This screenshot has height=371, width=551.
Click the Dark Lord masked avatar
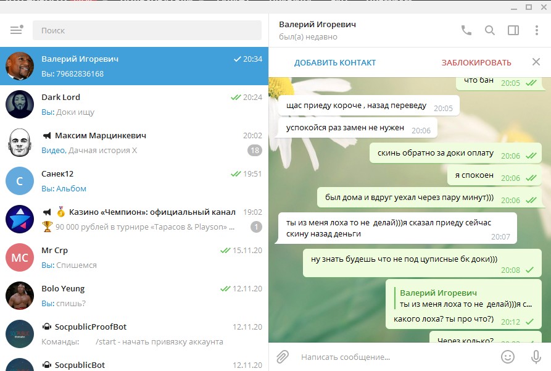tap(20, 104)
